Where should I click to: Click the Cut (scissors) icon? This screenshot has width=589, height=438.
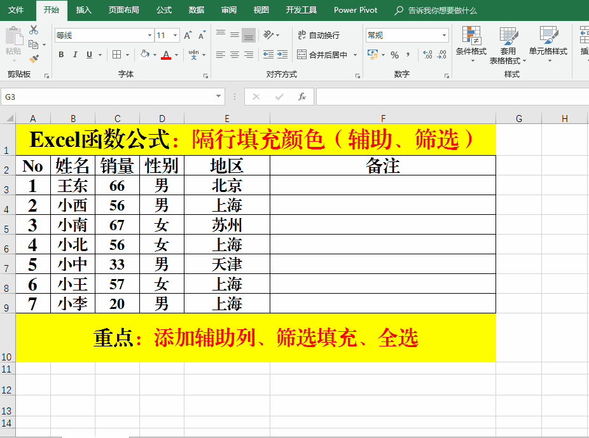(33, 29)
